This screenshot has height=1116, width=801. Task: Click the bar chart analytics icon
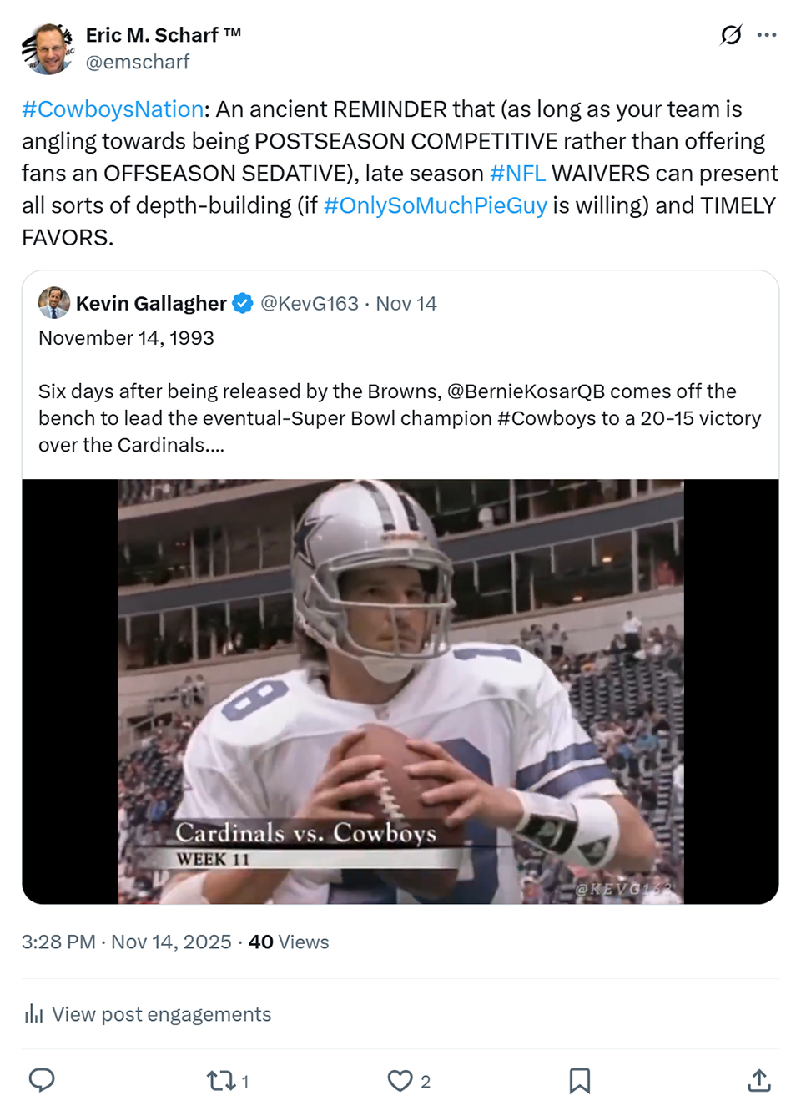(33, 1014)
